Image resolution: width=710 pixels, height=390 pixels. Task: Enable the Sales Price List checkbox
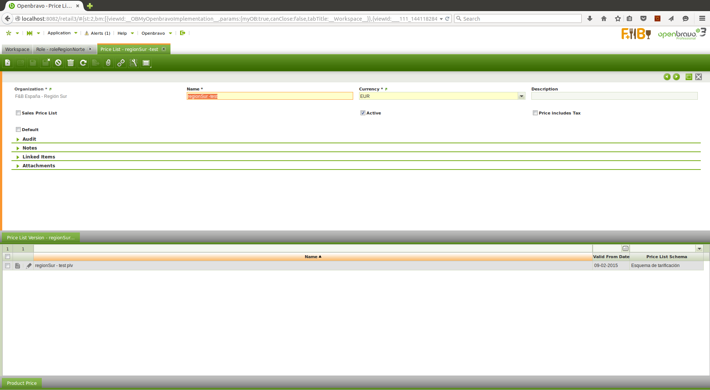click(x=18, y=113)
